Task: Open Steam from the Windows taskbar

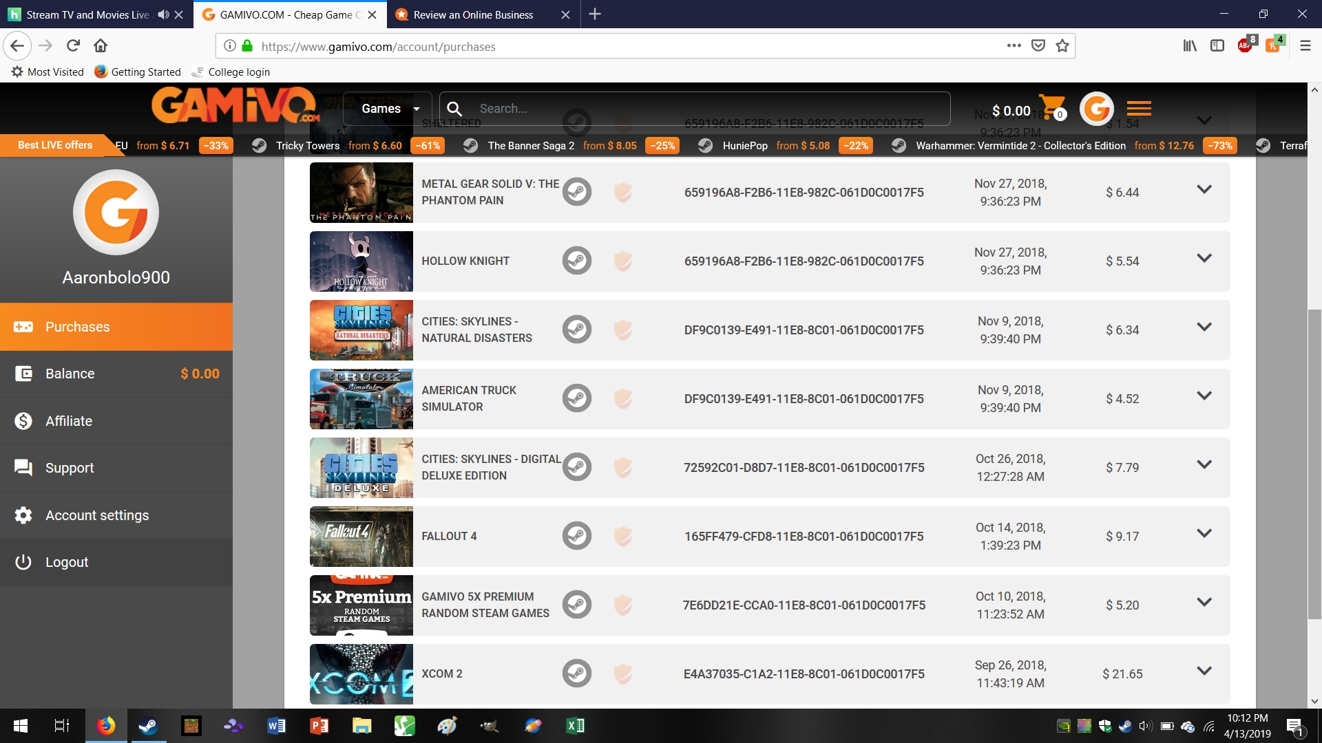Action: 147,726
